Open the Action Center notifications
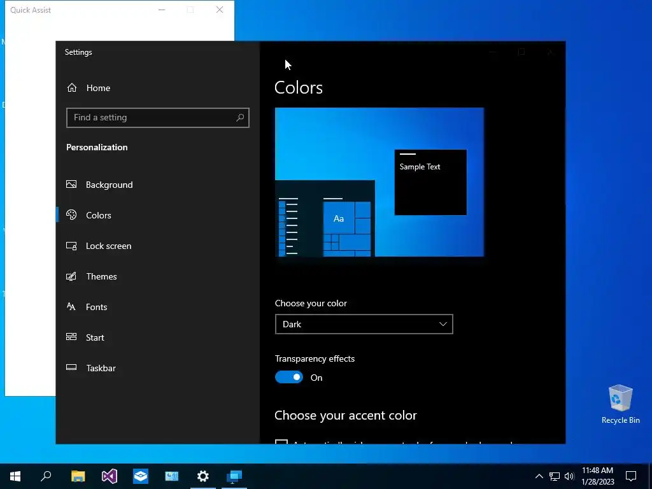652x489 pixels. 631,476
